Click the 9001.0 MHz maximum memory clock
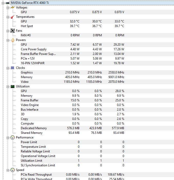The image size is (174, 180). tap(116, 77)
